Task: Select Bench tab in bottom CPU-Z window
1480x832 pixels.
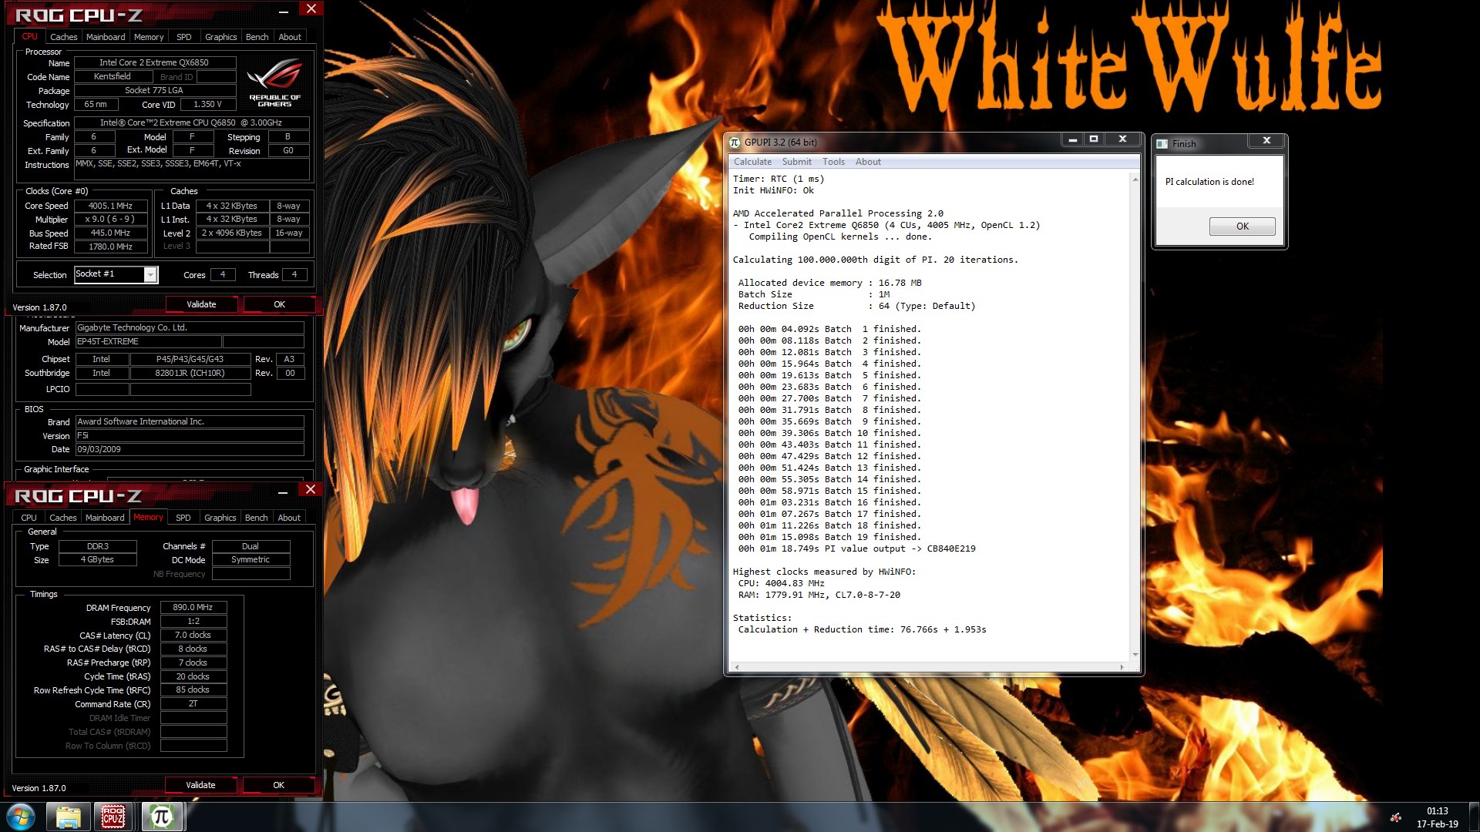Action: (x=256, y=518)
